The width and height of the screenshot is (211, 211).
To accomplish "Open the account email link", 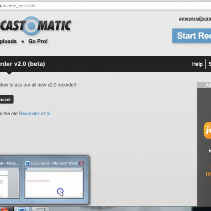I will [x=195, y=19].
